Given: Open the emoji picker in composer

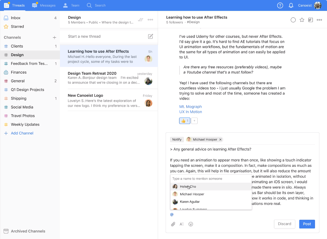Looking at the screenshot, I should 191,224.
